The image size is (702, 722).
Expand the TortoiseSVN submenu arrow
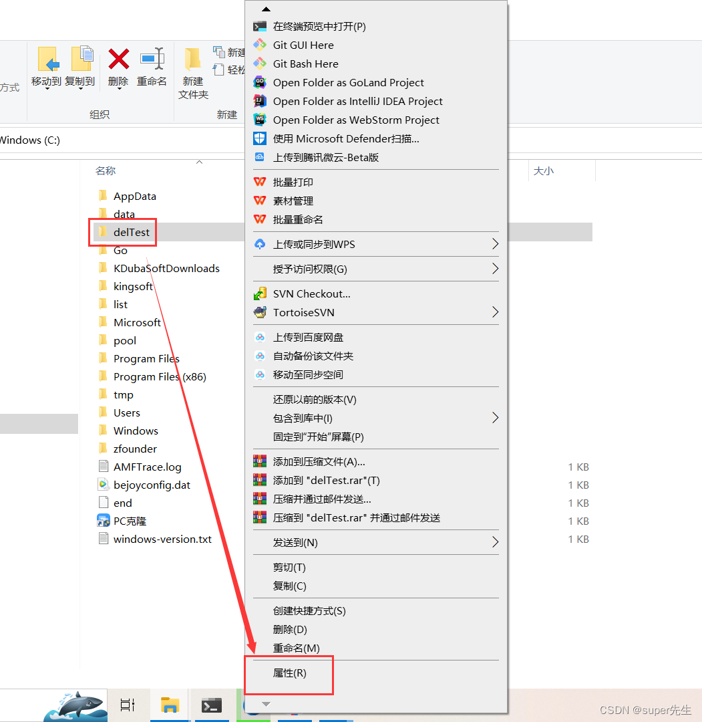click(495, 312)
